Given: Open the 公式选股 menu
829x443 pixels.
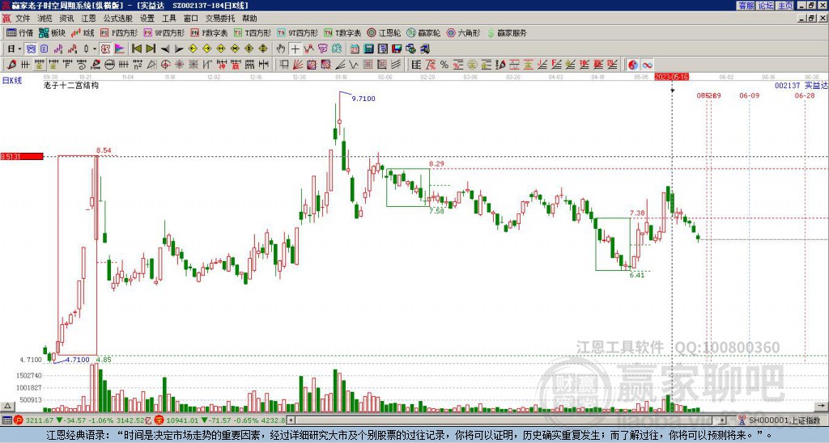Looking at the screenshot, I should 118,19.
